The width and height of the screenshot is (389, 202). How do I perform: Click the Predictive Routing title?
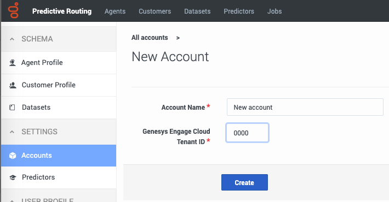pyautogui.click(x=62, y=11)
